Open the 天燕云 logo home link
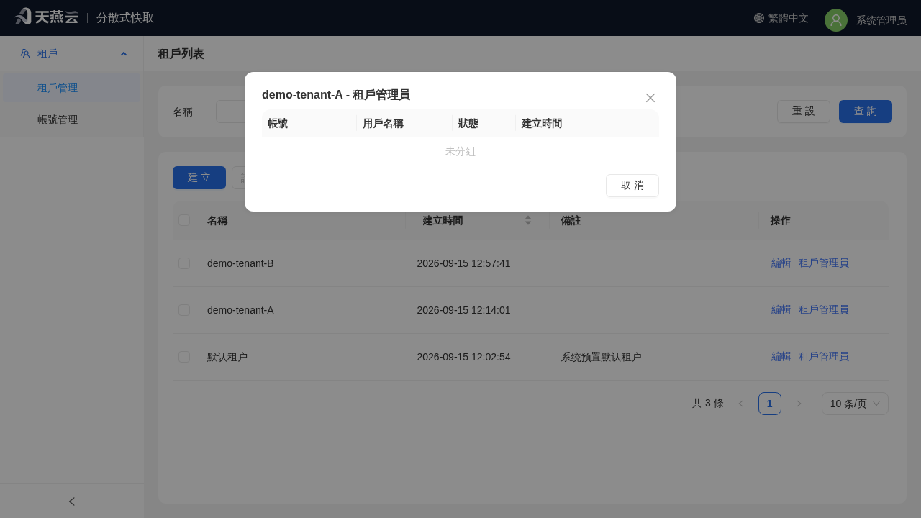921x518 pixels. coord(47,17)
